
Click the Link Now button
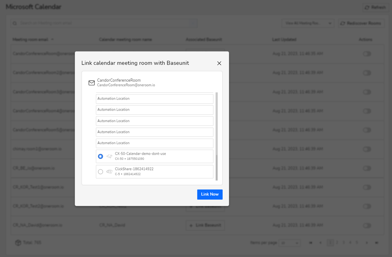(210, 194)
